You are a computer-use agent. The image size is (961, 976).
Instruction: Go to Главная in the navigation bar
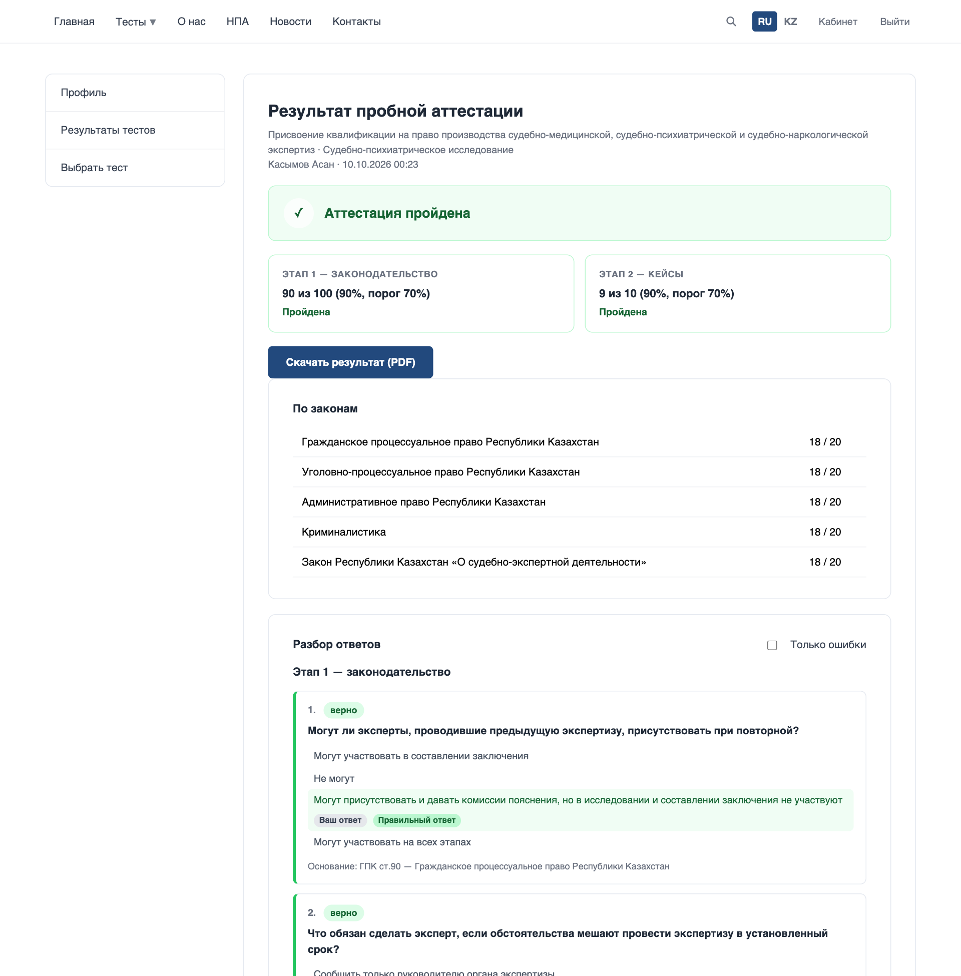(x=74, y=22)
